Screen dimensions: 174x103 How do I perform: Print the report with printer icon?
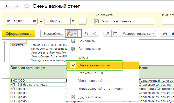(x=165, y=33)
